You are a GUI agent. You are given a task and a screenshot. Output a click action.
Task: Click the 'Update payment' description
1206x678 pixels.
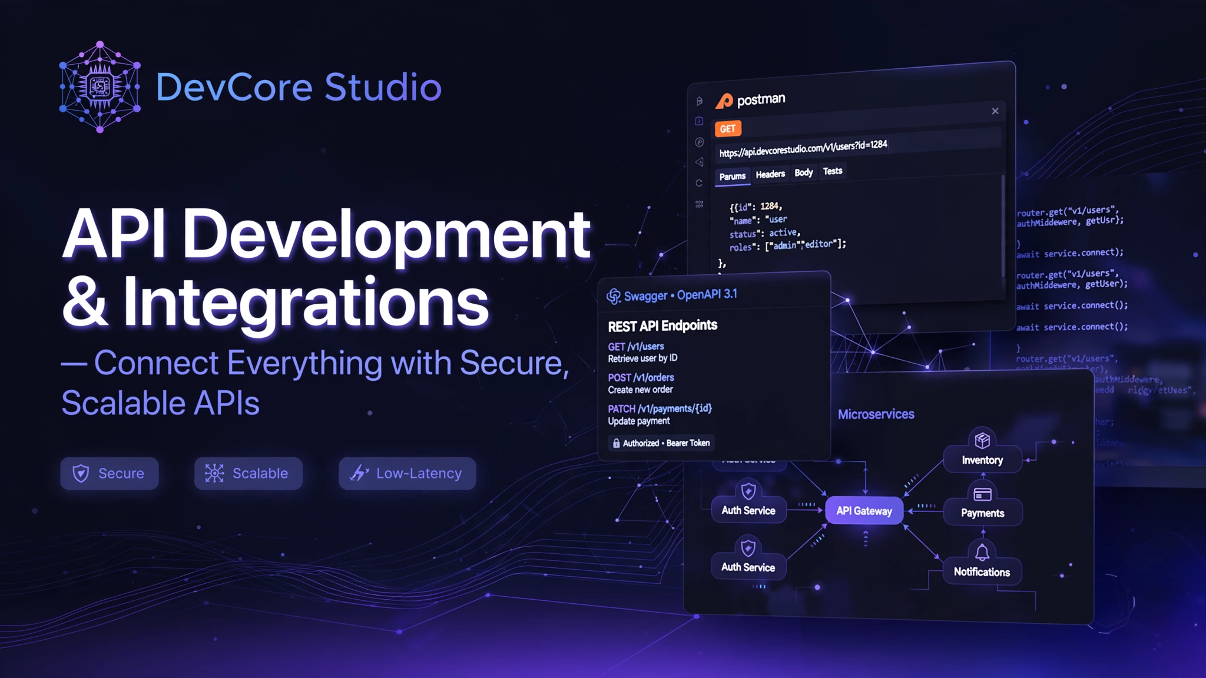tap(639, 421)
